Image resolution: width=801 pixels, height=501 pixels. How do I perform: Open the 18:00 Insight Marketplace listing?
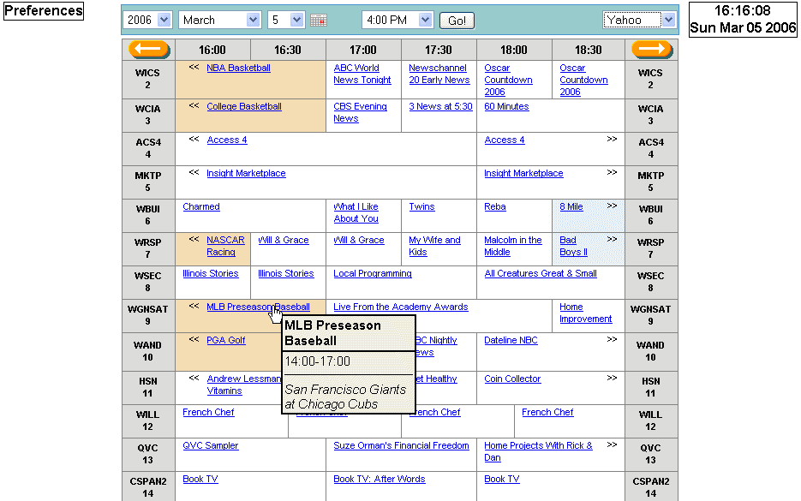coord(523,173)
